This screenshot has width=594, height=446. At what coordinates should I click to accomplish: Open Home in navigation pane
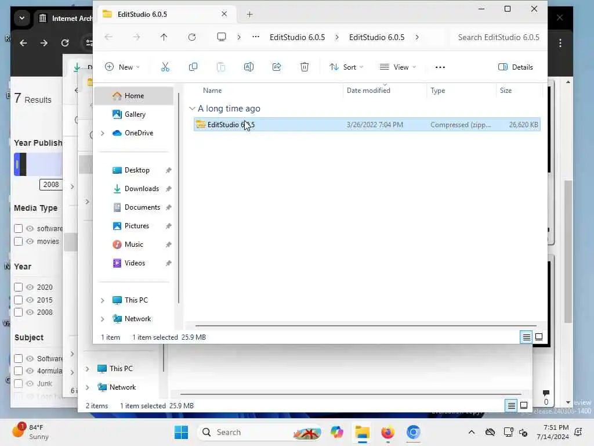coord(134,96)
